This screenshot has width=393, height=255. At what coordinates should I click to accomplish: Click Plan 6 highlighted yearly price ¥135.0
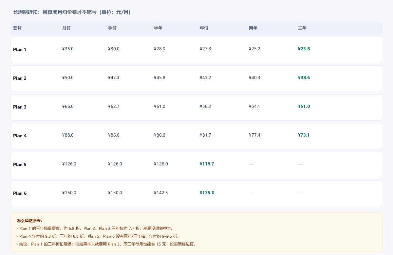click(x=207, y=193)
